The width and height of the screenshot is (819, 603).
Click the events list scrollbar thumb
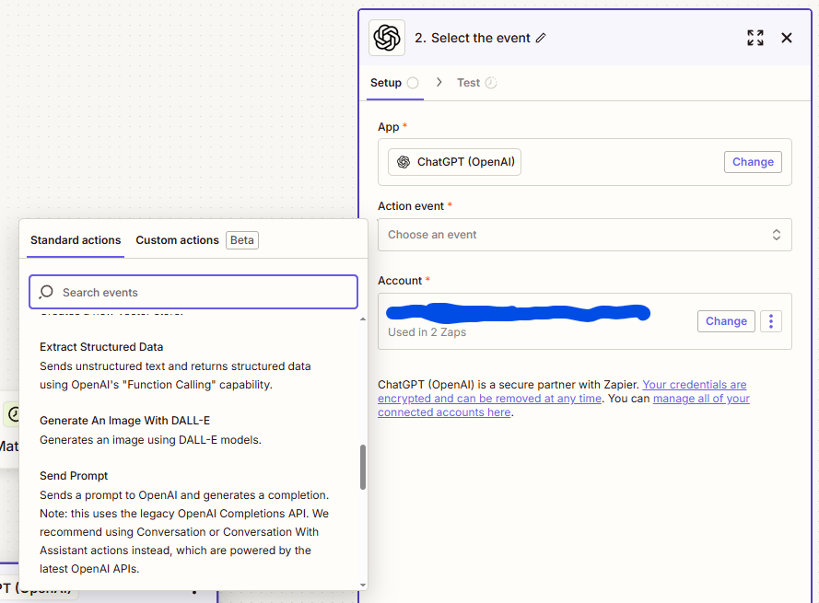pyautogui.click(x=362, y=468)
